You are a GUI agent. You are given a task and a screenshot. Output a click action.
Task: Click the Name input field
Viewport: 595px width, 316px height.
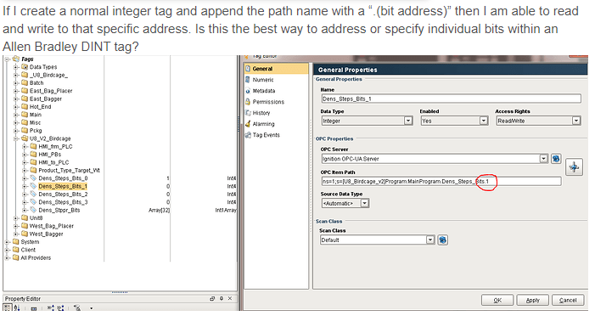(451, 99)
